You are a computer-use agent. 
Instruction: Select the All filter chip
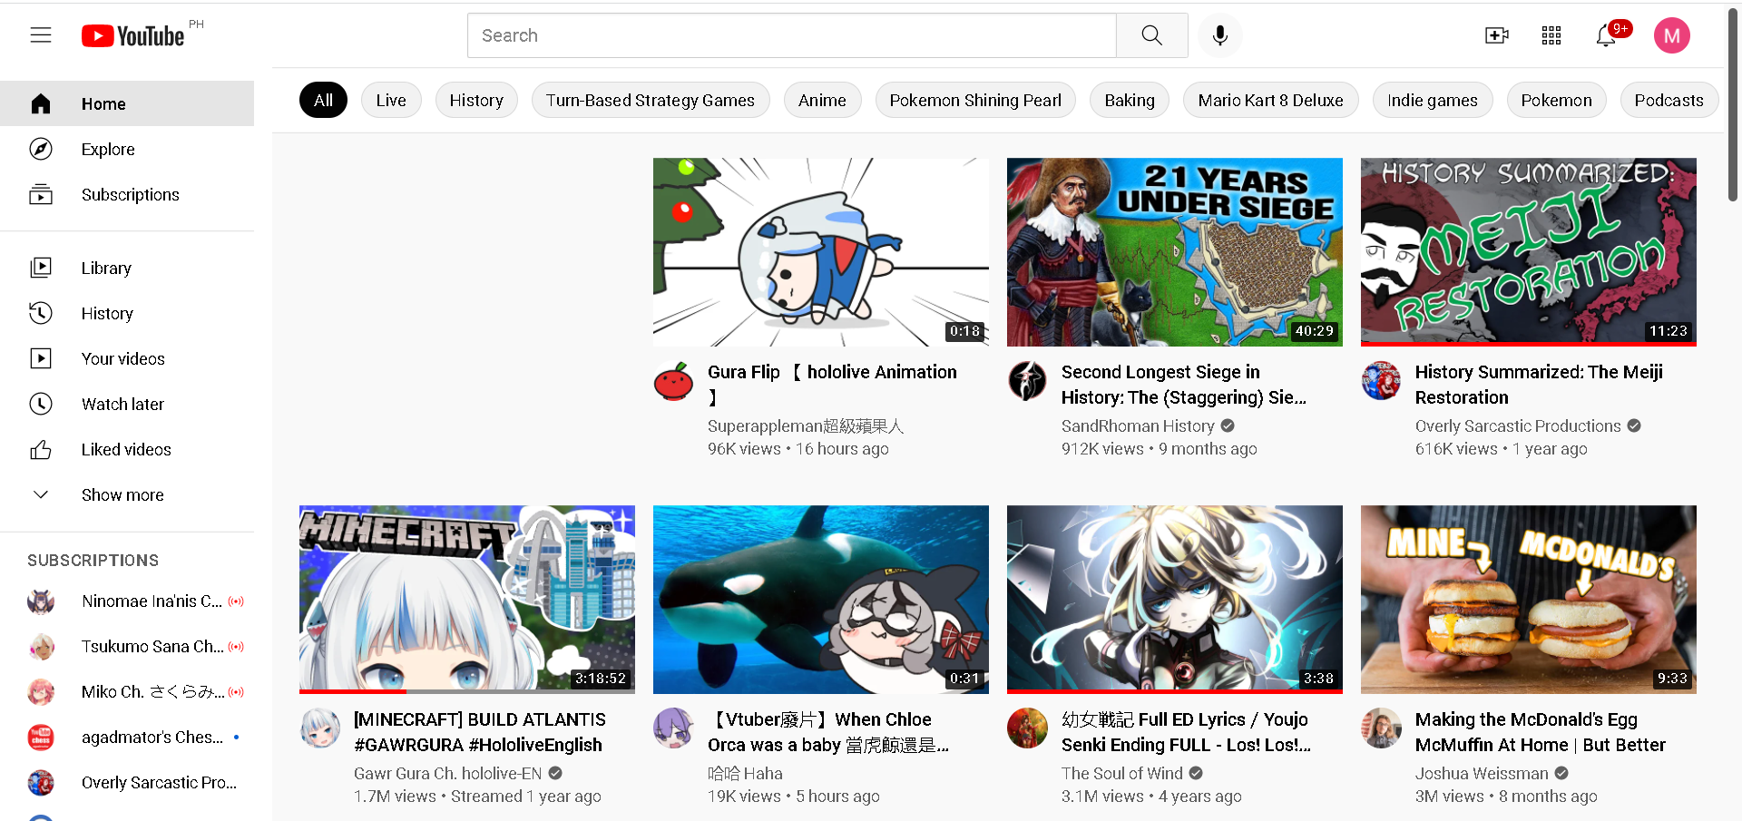point(323,100)
